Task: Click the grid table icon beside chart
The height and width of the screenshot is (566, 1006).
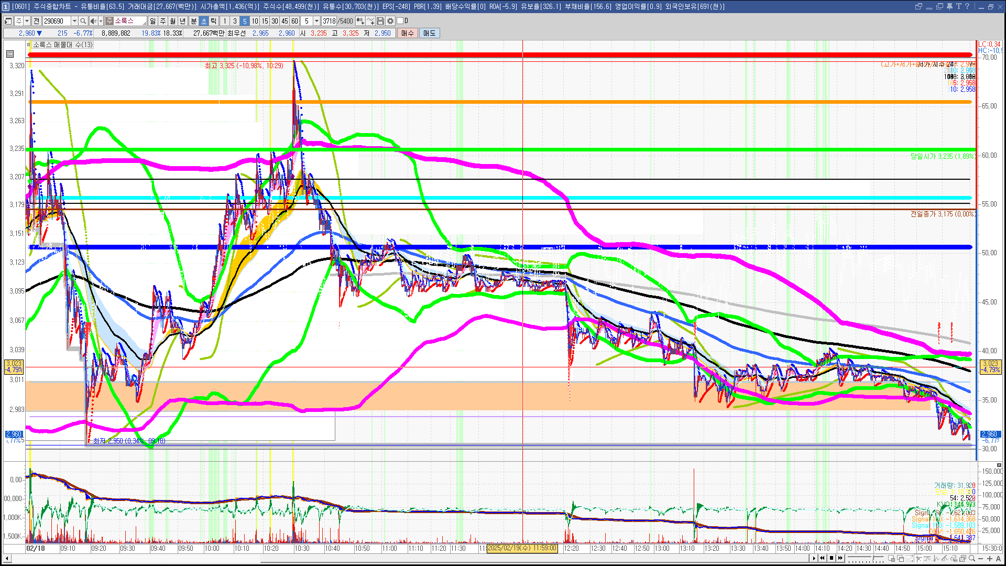Action: 10,54
